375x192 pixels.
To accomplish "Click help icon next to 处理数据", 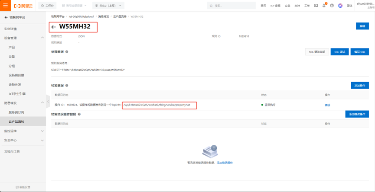I will point(67,51).
